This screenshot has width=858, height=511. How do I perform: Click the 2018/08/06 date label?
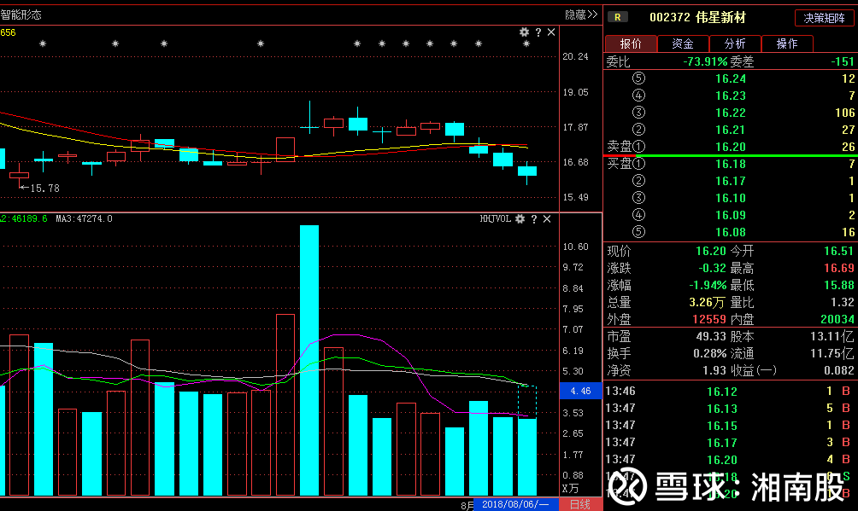click(x=516, y=504)
